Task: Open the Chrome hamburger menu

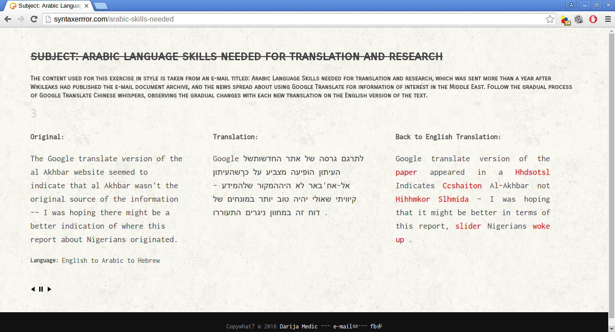Action: click(x=607, y=19)
